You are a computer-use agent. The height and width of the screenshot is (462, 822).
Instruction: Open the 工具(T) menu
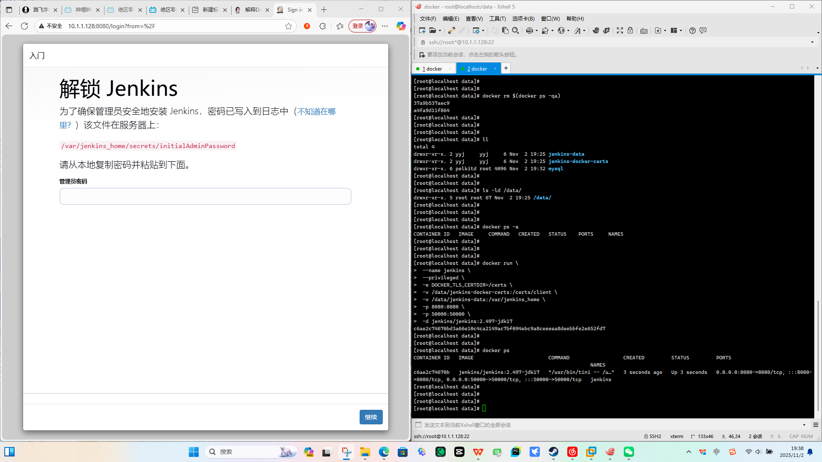(x=497, y=18)
